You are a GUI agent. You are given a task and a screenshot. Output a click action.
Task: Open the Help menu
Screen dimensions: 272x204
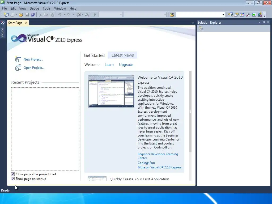[73, 8]
